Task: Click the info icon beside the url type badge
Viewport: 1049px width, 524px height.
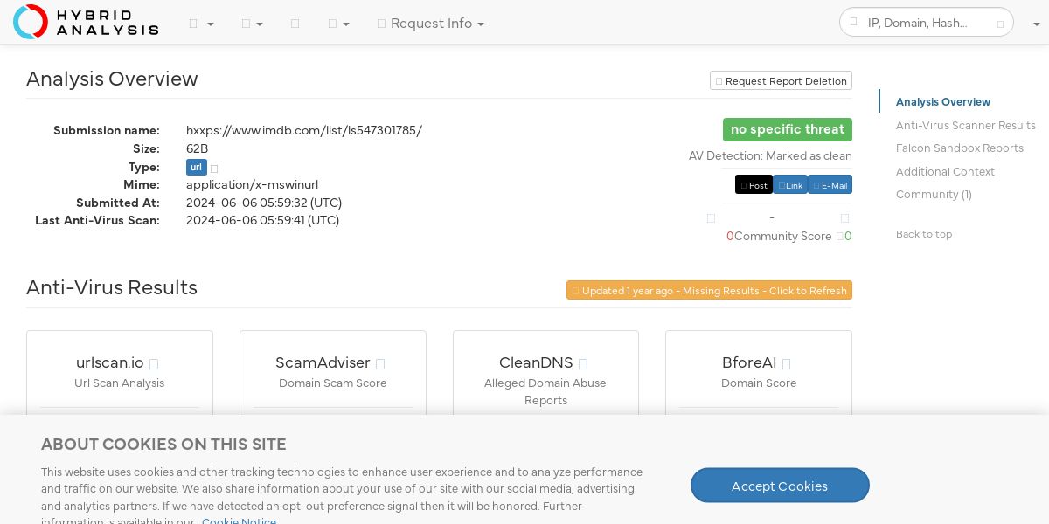Action: pyautogui.click(x=214, y=168)
